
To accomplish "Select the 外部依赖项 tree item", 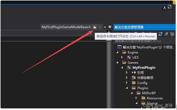I will point(145,78).
